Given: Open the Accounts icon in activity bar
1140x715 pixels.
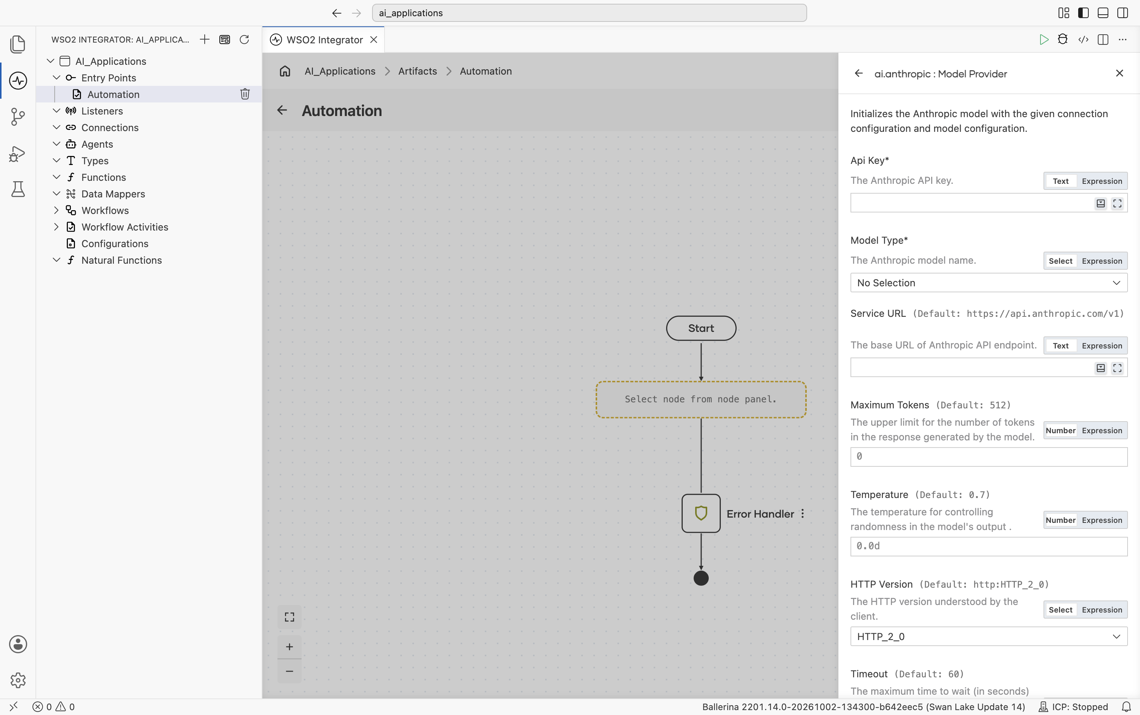Looking at the screenshot, I should 18,644.
